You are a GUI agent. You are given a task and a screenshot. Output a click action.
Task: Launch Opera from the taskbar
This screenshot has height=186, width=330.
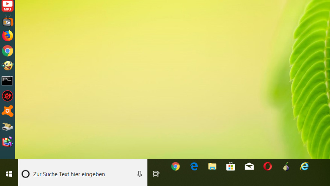(x=267, y=167)
